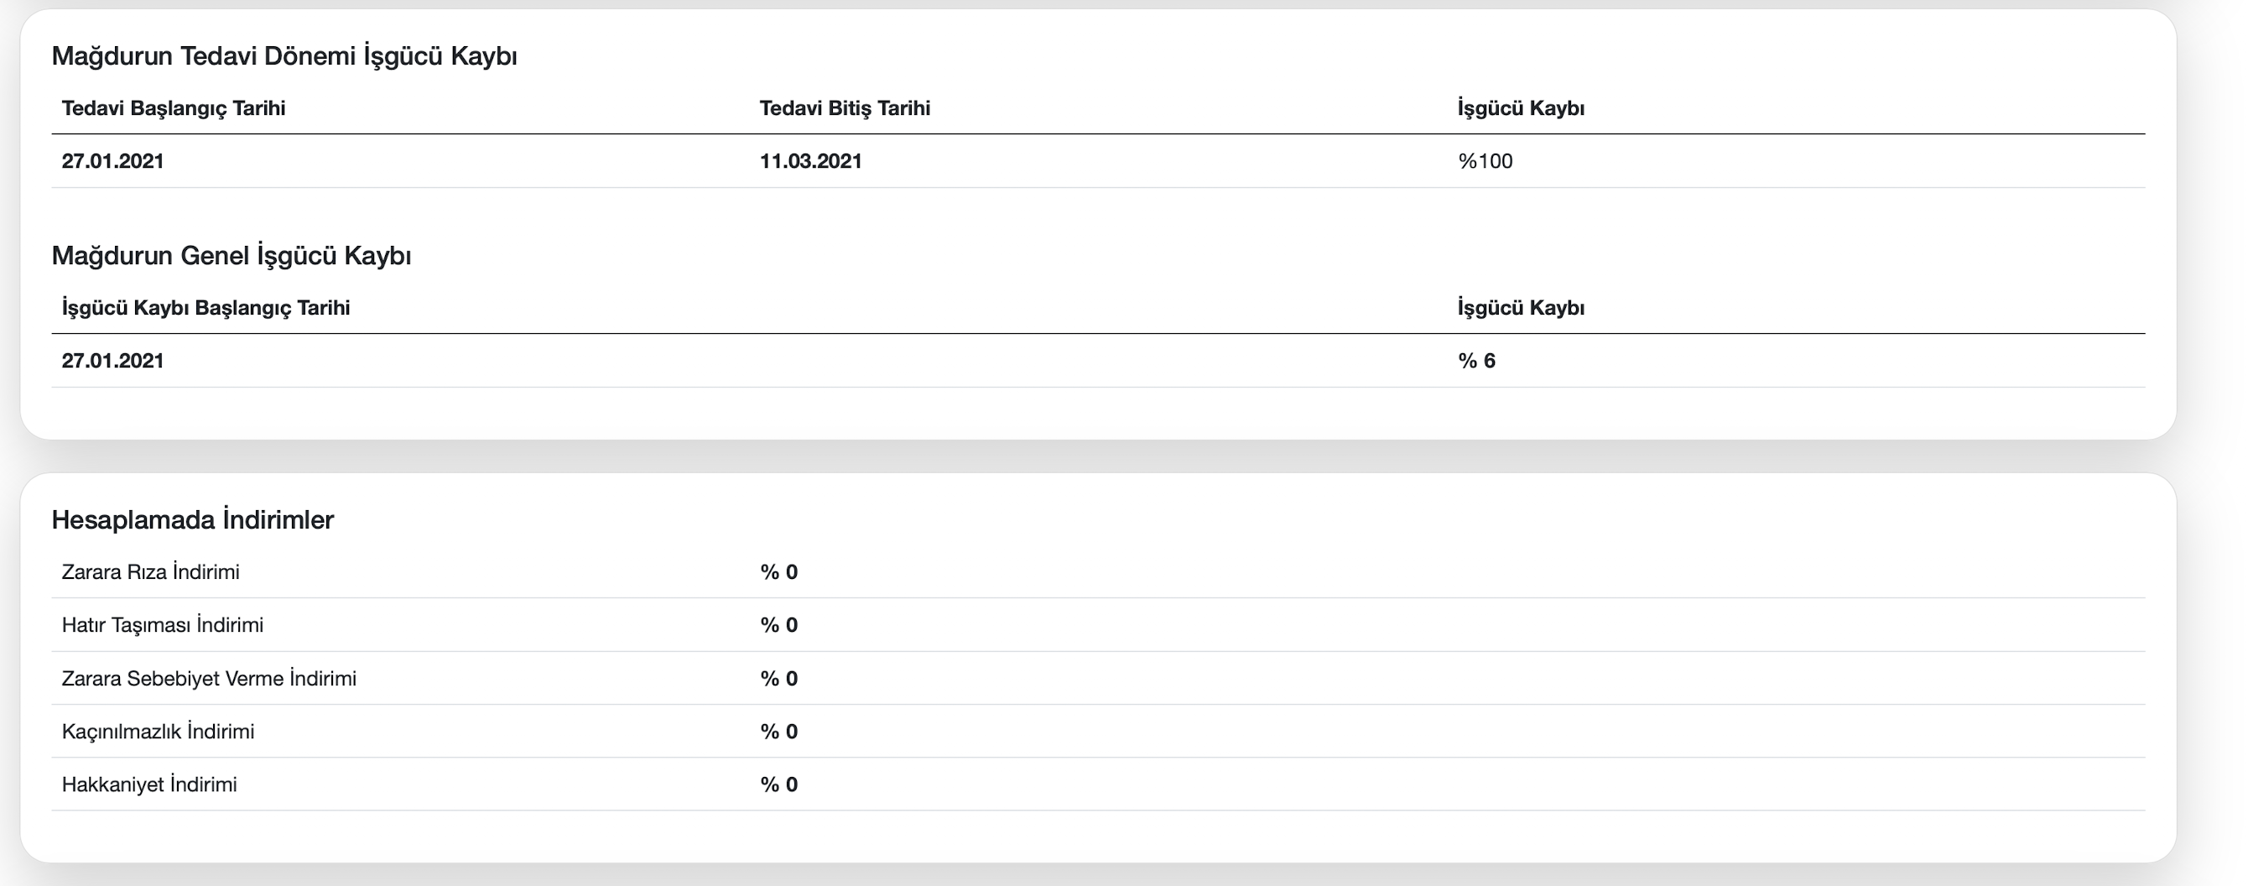Click the % 6 general workforce loss value

click(1476, 362)
